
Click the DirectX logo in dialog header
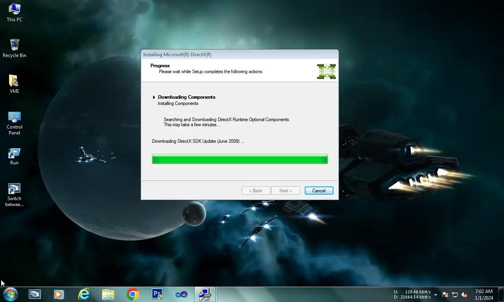click(x=326, y=71)
